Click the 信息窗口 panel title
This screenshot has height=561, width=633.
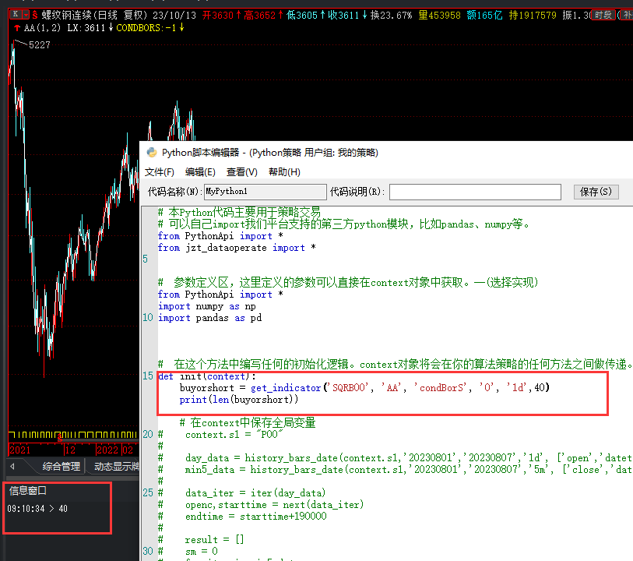tap(28, 491)
